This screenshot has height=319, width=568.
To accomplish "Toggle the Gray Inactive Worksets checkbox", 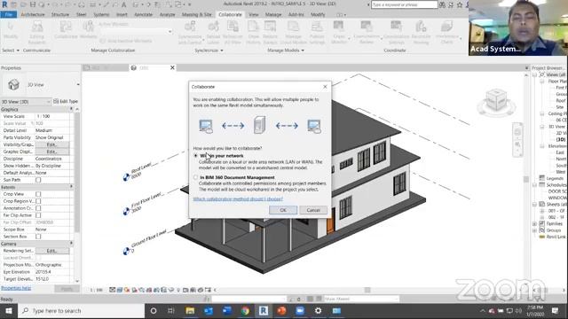I will 103,41.
